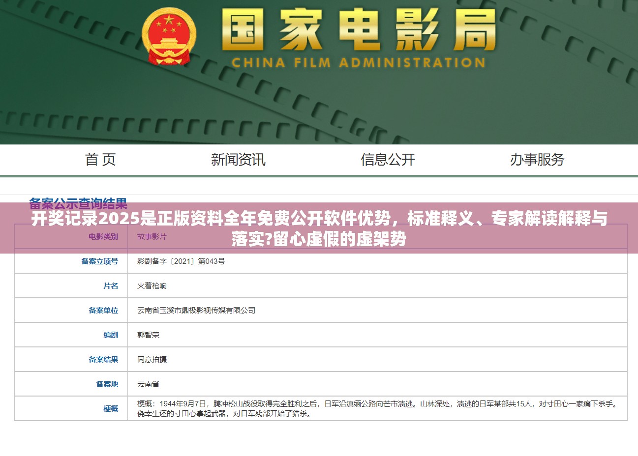Select 影剧备字〔2021〕第043号 value

(x=181, y=261)
